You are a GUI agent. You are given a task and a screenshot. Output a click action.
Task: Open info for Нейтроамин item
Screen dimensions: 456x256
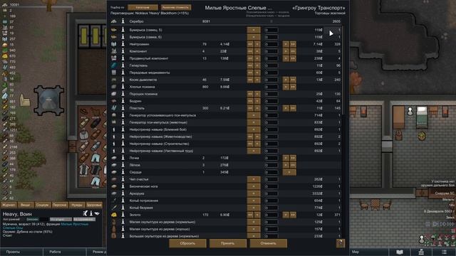[123, 44]
